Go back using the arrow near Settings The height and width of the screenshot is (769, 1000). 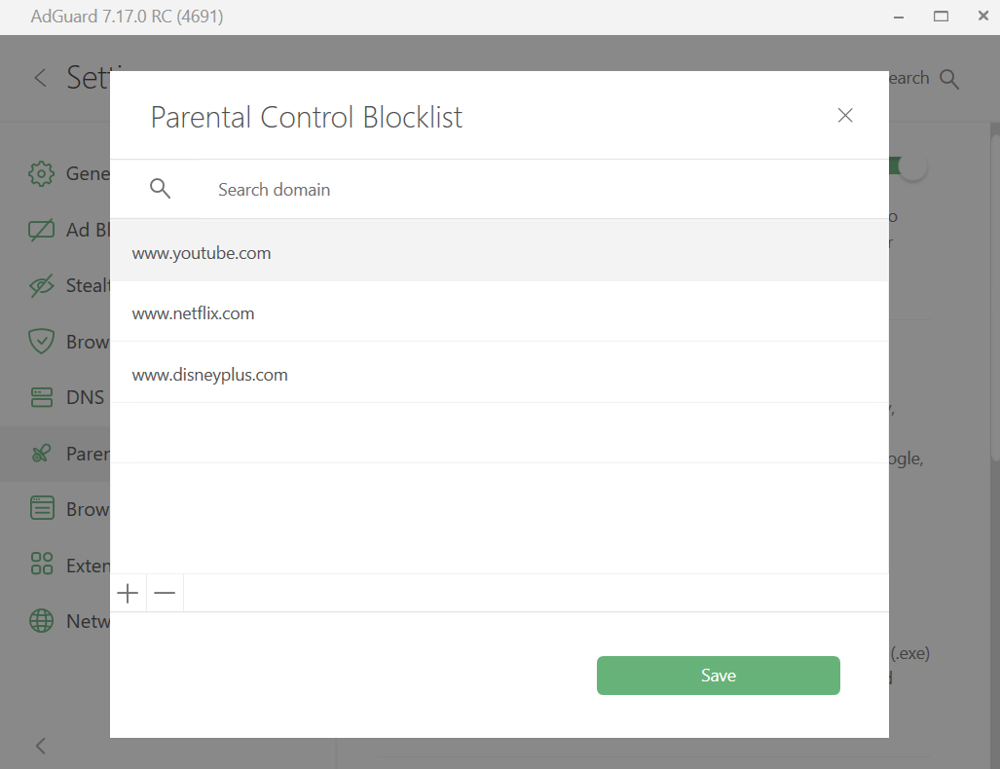click(x=40, y=78)
